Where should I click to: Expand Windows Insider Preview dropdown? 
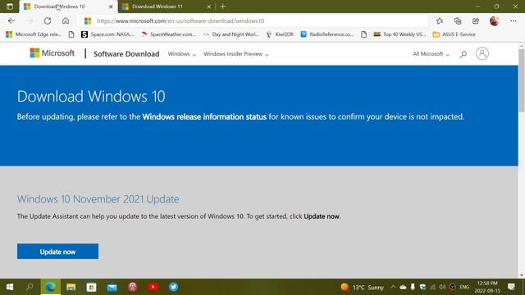point(235,54)
